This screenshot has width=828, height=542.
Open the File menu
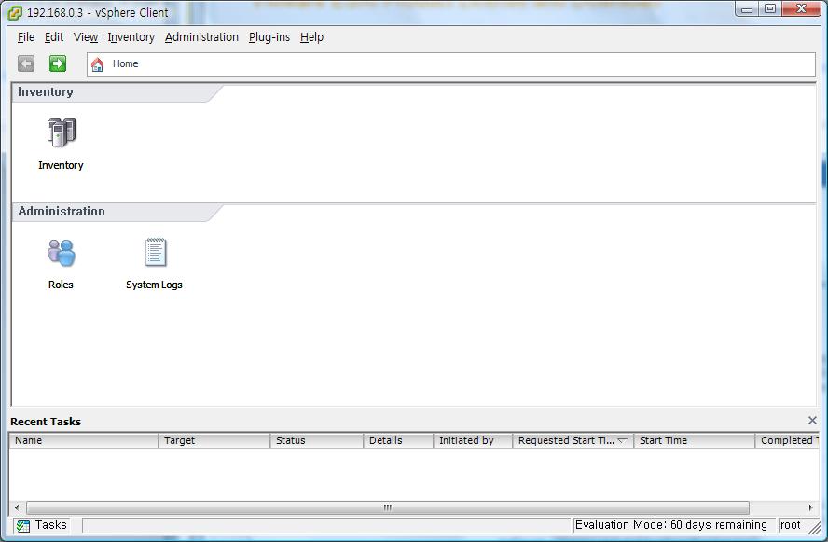[x=26, y=37]
